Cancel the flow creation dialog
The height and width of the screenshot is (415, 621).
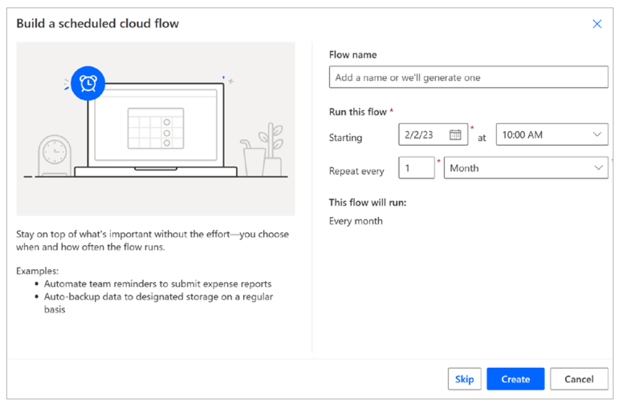tap(579, 379)
